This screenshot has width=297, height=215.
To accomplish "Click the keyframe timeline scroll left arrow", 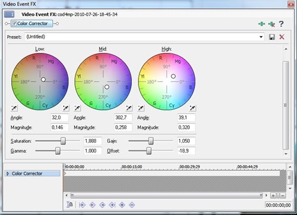I will pos(67,195).
